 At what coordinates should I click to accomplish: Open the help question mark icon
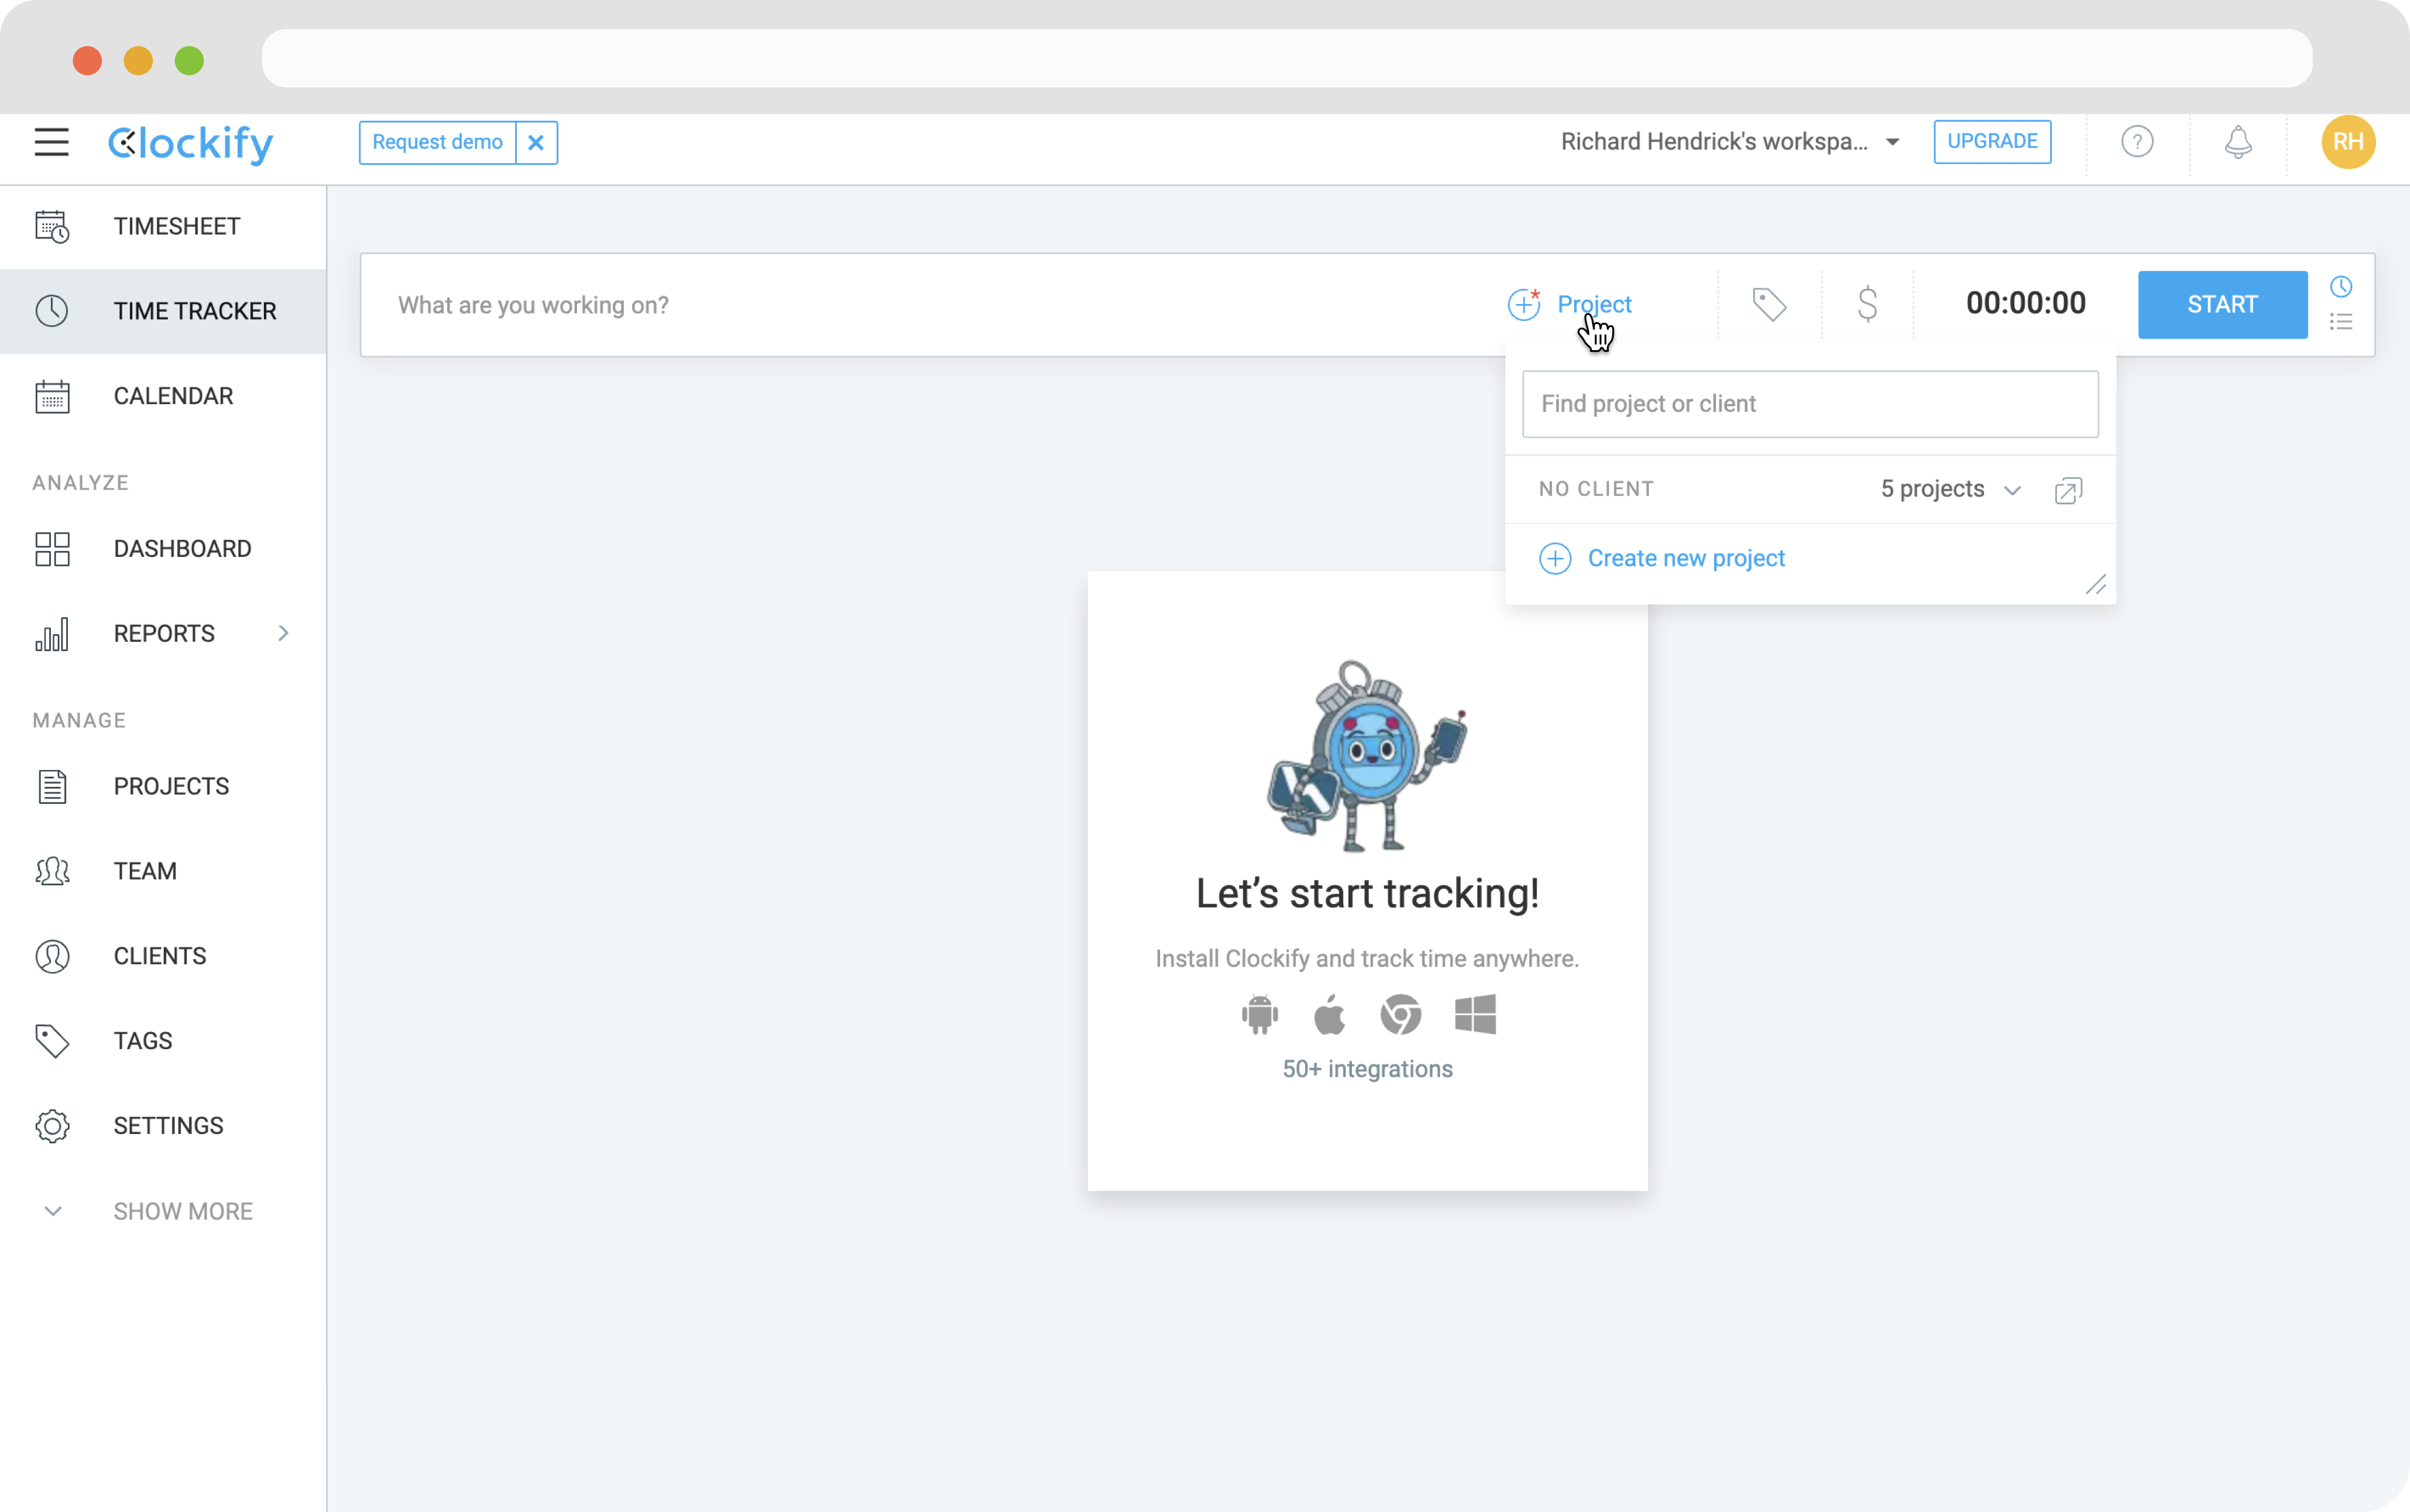[2137, 142]
